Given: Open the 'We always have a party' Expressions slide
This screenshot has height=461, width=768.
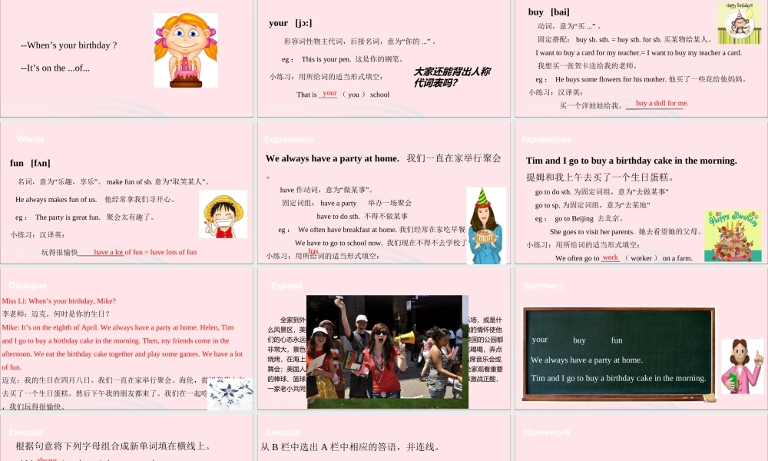Looking at the screenshot, I should pos(384,193).
